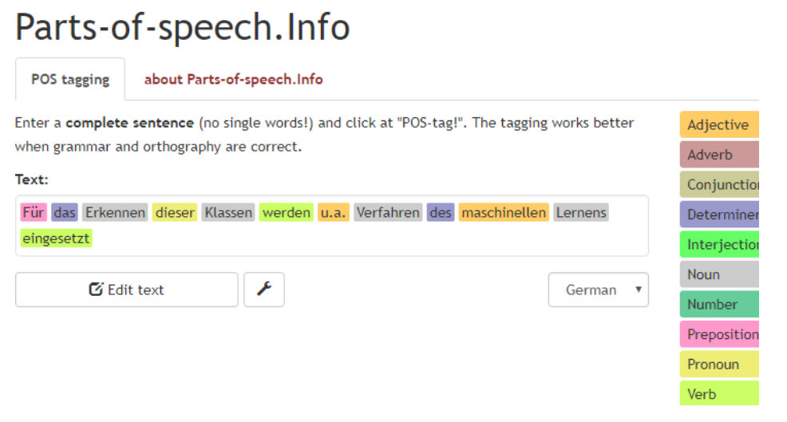The height and width of the screenshot is (422, 787).
Task: Click the Edit text button
Action: click(x=126, y=290)
